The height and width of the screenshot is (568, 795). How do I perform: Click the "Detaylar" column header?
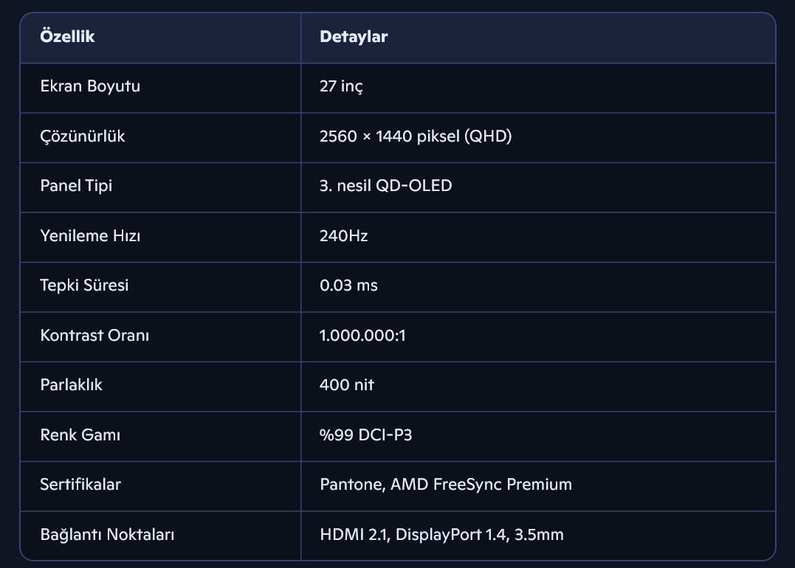tap(354, 37)
